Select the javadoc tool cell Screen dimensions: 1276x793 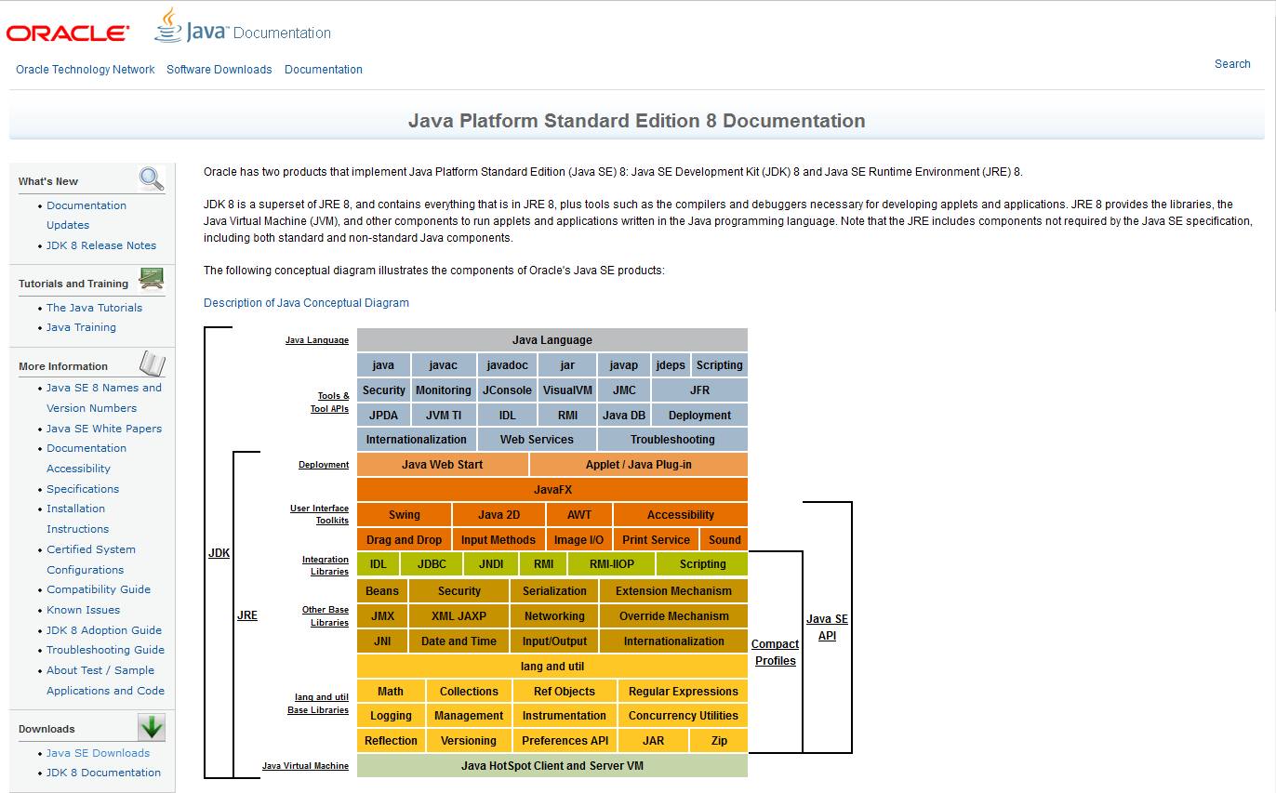pyautogui.click(x=507, y=365)
